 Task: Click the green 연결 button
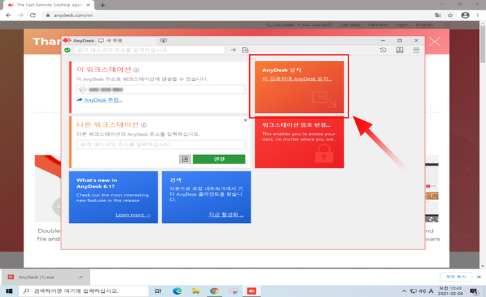[219, 159]
